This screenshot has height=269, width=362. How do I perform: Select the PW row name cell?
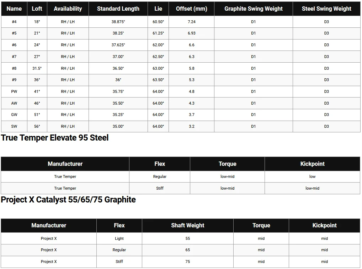point(14,91)
